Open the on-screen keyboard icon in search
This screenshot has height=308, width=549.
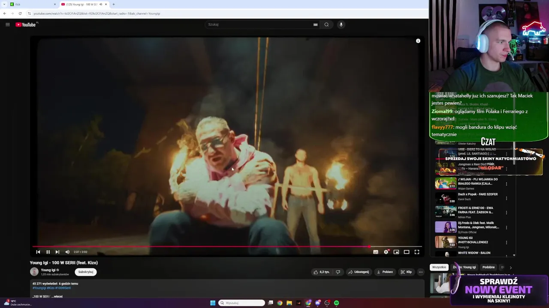point(316,24)
